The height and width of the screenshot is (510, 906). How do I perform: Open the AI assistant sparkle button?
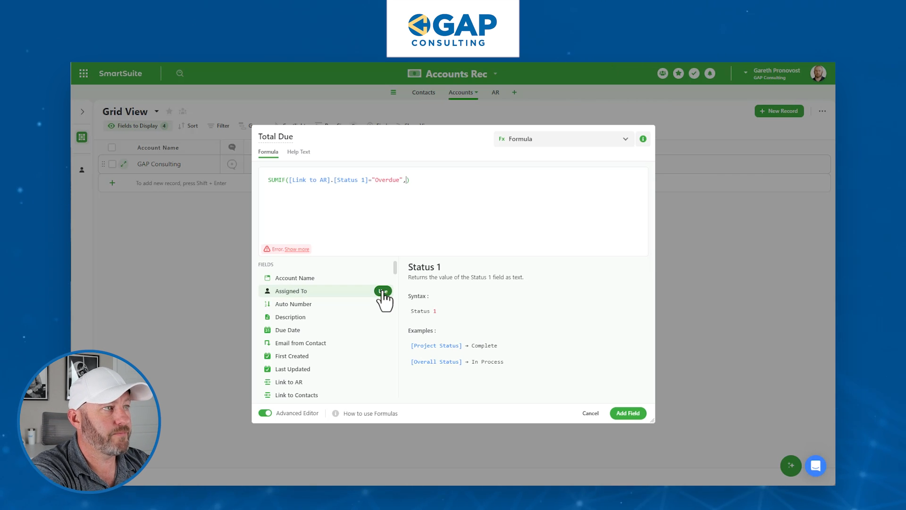tap(791, 466)
